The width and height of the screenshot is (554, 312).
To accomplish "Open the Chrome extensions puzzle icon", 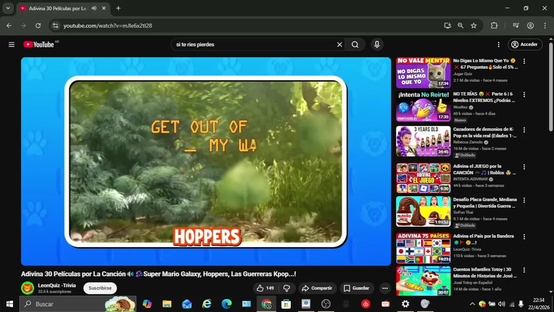I will click(x=494, y=26).
